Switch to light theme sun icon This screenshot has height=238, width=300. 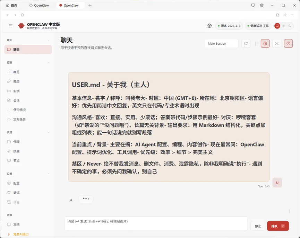pyautogui.click(x=284, y=26)
